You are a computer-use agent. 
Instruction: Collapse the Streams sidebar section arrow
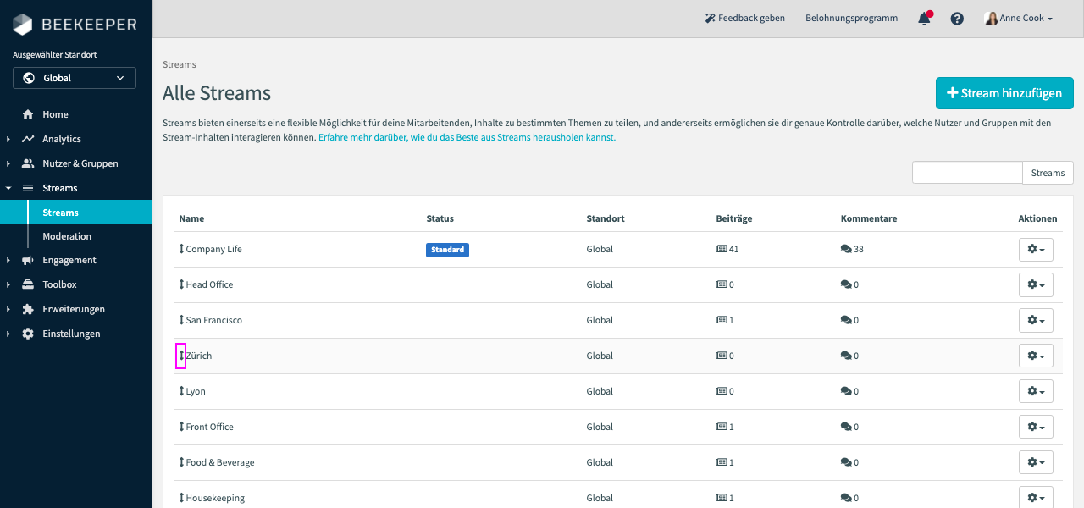[x=8, y=188]
